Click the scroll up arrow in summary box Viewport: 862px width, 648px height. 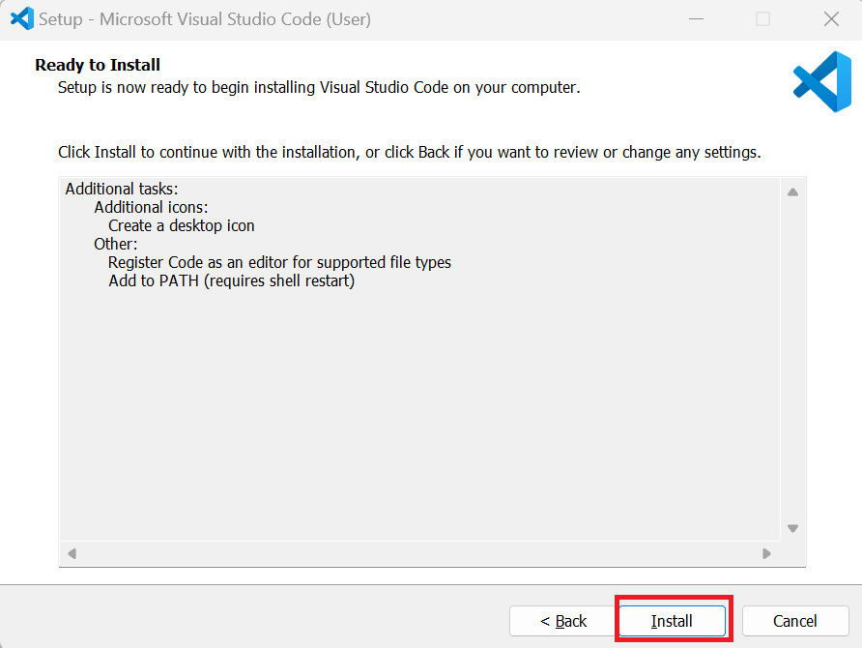[792, 191]
